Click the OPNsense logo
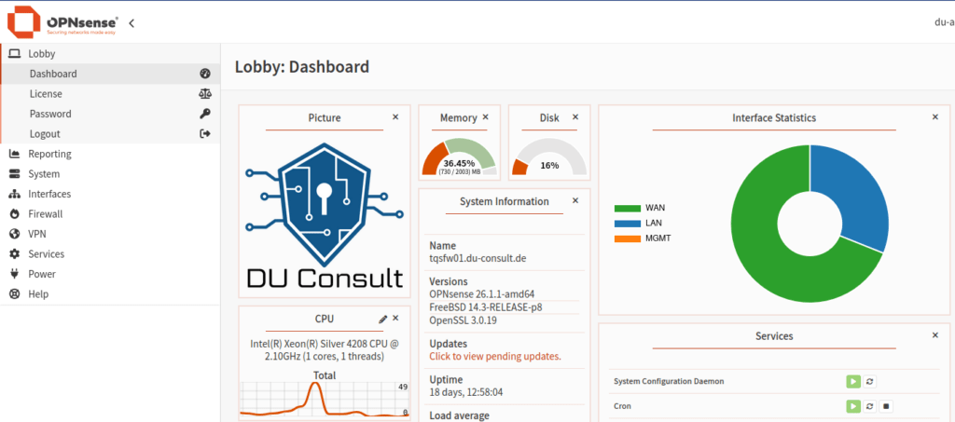 coord(62,21)
